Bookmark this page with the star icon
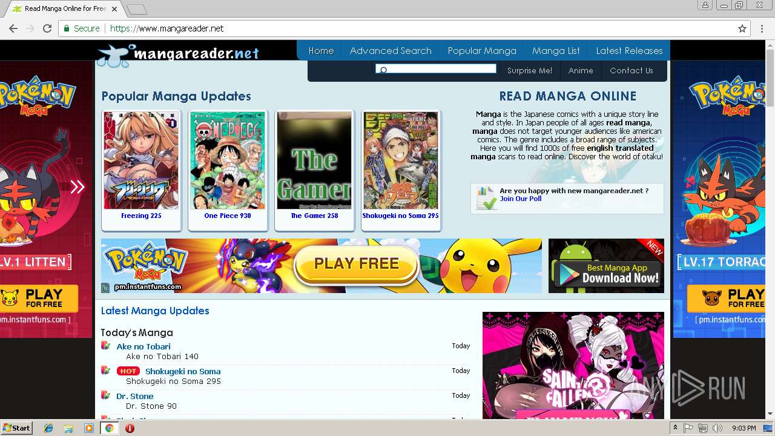Image resolution: width=775 pixels, height=436 pixels. tap(742, 28)
